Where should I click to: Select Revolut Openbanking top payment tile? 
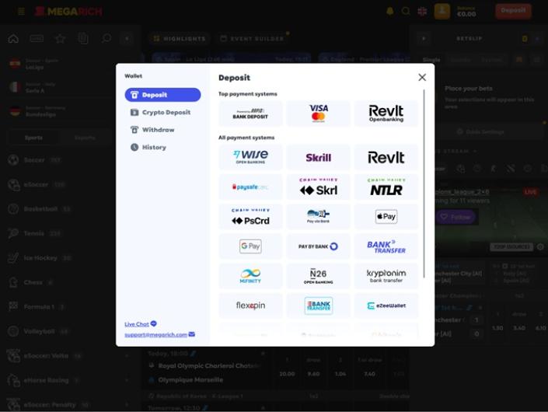tap(386, 113)
